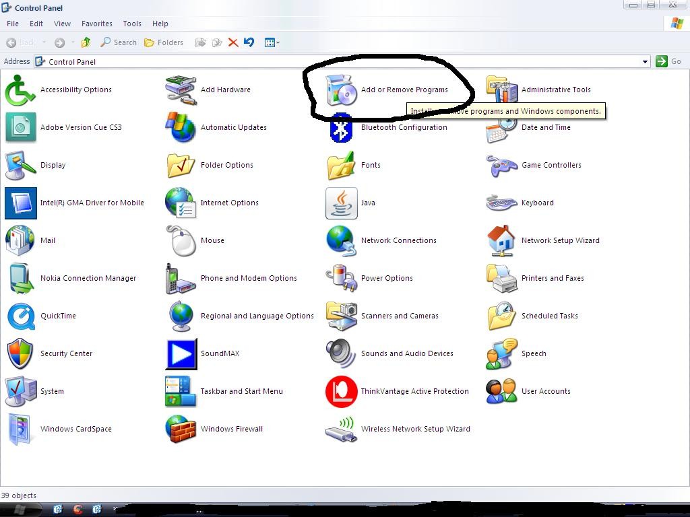Toggle the Folders pane button
The width and height of the screenshot is (690, 517).
(164, 42)
